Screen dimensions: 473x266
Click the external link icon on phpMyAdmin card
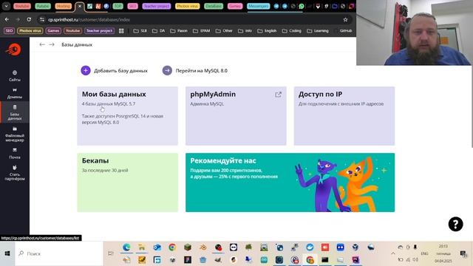click(x=278, y=95)
